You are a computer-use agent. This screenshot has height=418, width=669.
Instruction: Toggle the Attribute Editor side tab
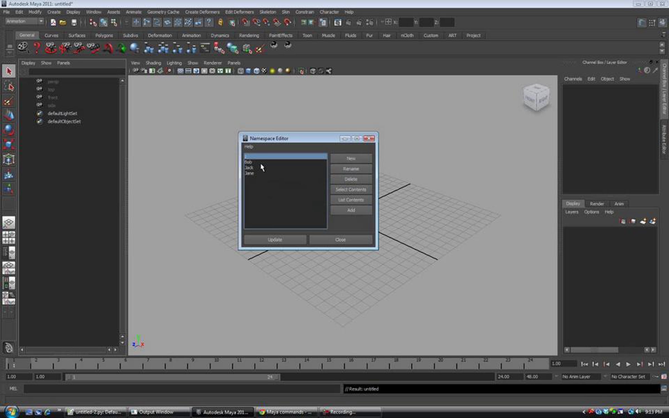pyautogui.click(x=665, y=139)
